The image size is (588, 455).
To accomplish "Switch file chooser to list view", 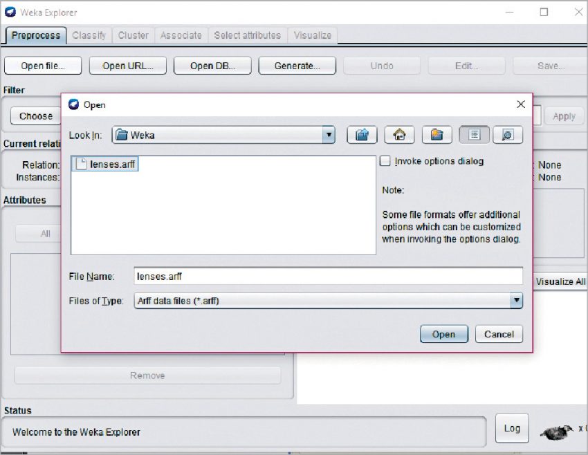I will pos(474,134).
